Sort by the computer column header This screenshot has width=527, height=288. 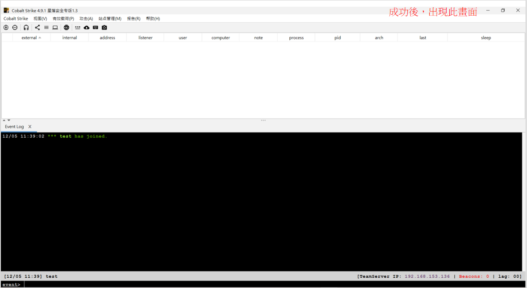tap(221, 37)
